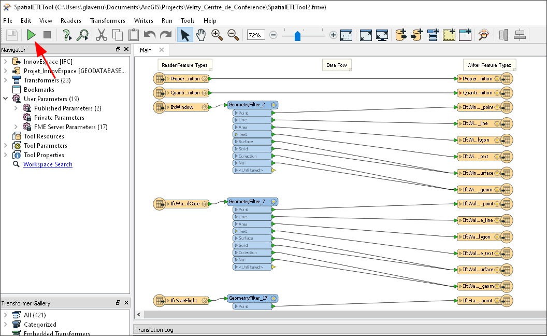This screenshot has height=336, width=547.
Task: Click the Copy icon in toolbar
Action: coord(118,35)
